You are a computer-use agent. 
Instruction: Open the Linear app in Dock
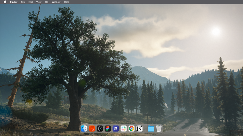115,128
